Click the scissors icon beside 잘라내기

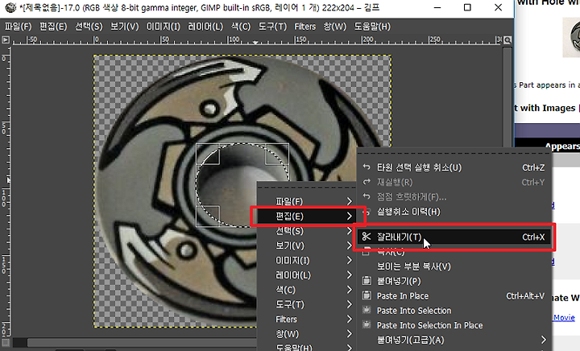coord(367,237)
